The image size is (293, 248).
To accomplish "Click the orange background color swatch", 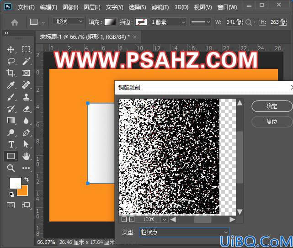I will (24, 192).
